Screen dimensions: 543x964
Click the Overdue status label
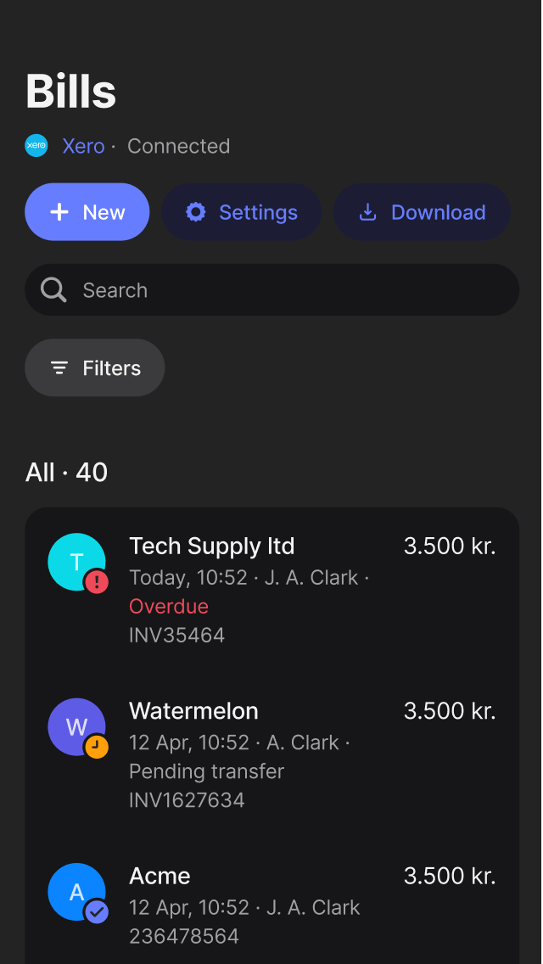(x=169, y=607)
